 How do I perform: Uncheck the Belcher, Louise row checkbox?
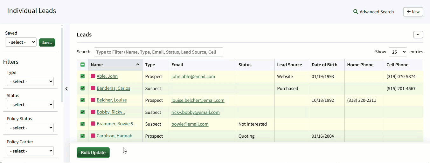[x=83, y=100]
